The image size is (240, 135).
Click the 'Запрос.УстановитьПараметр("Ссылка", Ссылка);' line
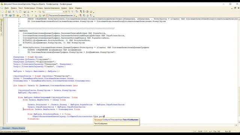pyautogui.click(x=39, y=66)
